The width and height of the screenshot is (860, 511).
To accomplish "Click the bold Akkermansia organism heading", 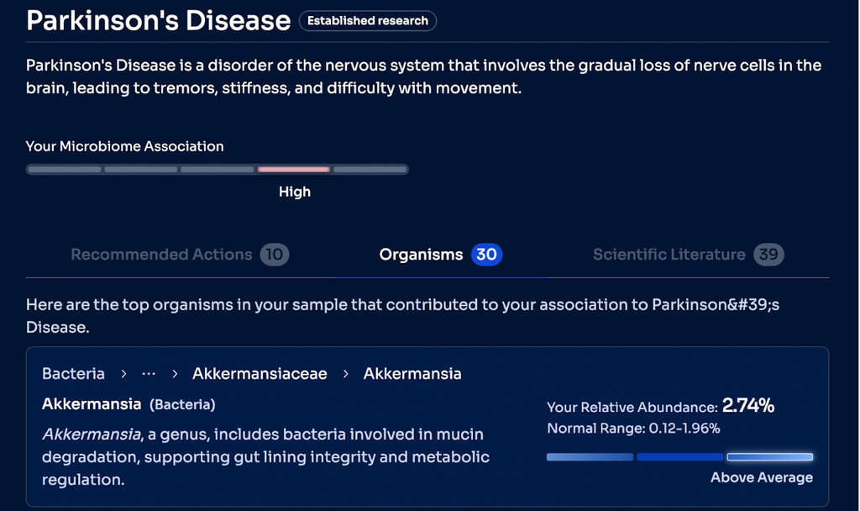I will pyautogui.click(x=92, y=404).
